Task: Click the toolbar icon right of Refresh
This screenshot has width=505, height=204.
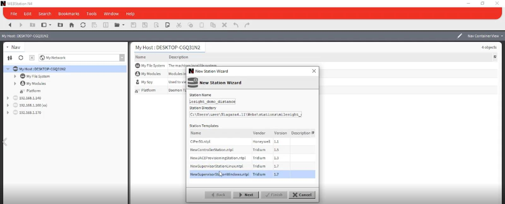Action: (x=94, y=25)
